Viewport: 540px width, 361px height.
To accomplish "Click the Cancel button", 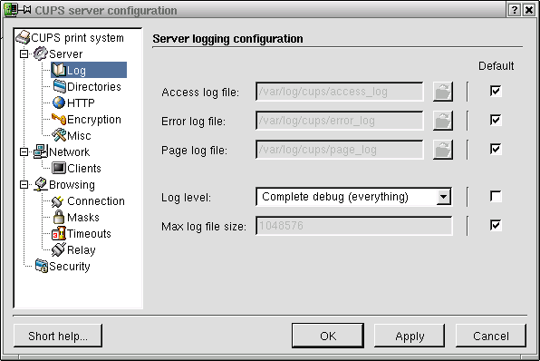I will pos(491,336).
